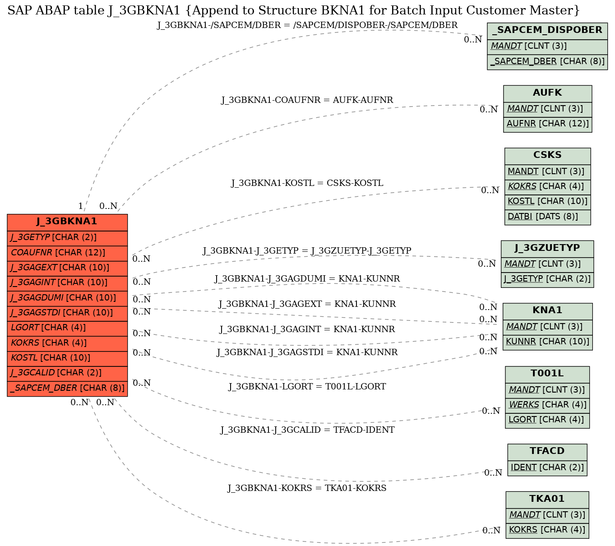Open the AUFK table header

pos(547,93)
